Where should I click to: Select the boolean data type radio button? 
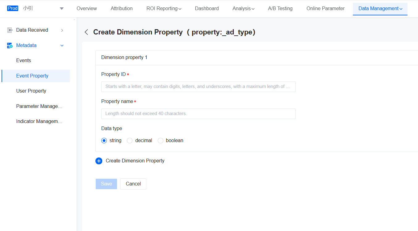160,140
